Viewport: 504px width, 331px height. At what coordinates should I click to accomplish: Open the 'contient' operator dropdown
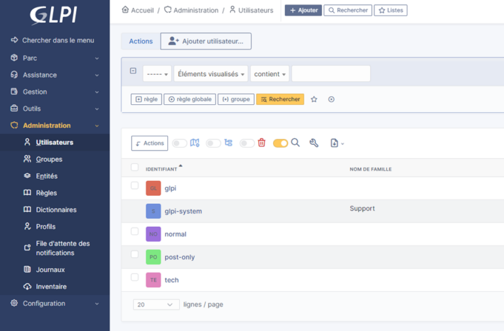(270, 74)
